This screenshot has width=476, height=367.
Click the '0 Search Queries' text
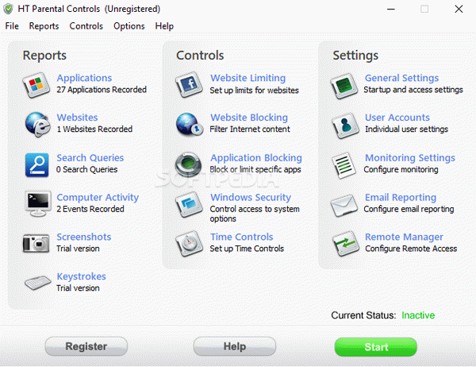pos(86,169)
